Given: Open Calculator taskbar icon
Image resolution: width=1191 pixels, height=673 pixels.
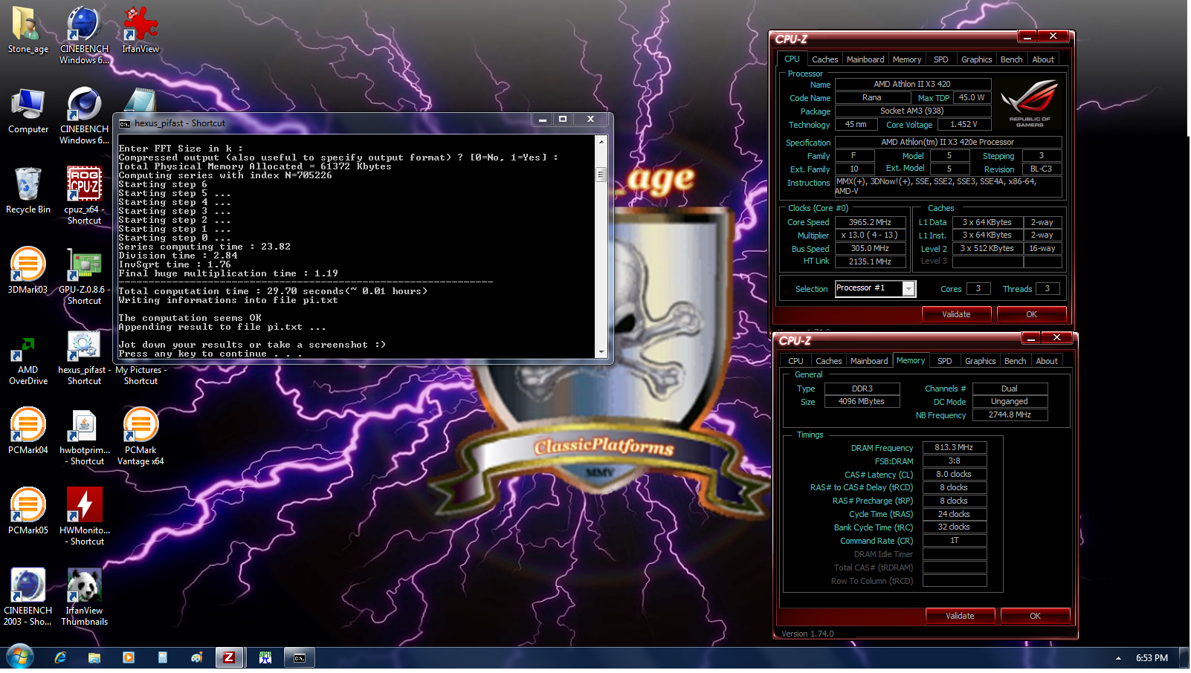Looking at the screenshot, I should [x=163, y=657].
